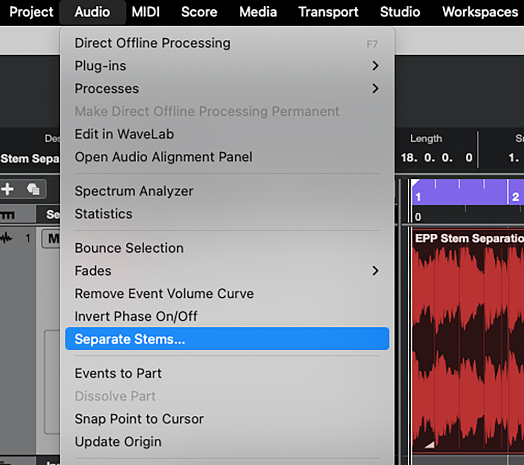Expand the Plug-ins submenu
The width and height of the screenshot is (524, 465).
(227, 66)
